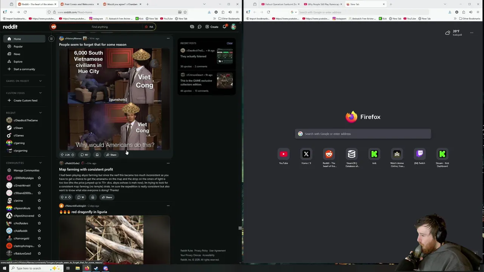Open weather widget options menu
Viewport: 484px width, 272px height.
472,33
